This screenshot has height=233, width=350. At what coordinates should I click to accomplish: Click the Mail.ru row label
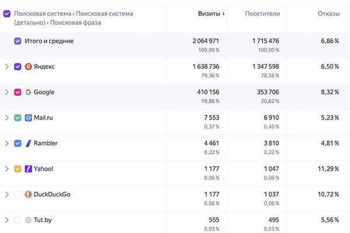click(x=43, y=118)
